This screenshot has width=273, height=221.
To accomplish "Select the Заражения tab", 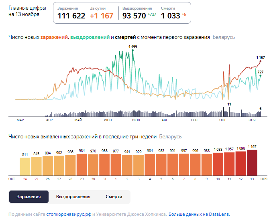I will tap(29, 197).
